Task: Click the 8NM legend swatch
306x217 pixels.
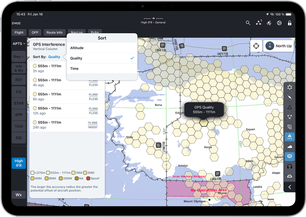Action: click(x=47, y=178)
